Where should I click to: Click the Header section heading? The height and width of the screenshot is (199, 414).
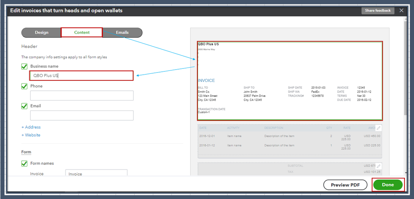[29, 46]
